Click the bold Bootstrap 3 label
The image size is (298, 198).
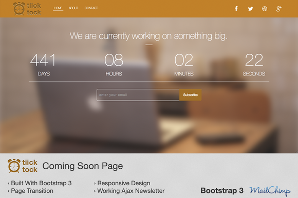click(222, 191)
